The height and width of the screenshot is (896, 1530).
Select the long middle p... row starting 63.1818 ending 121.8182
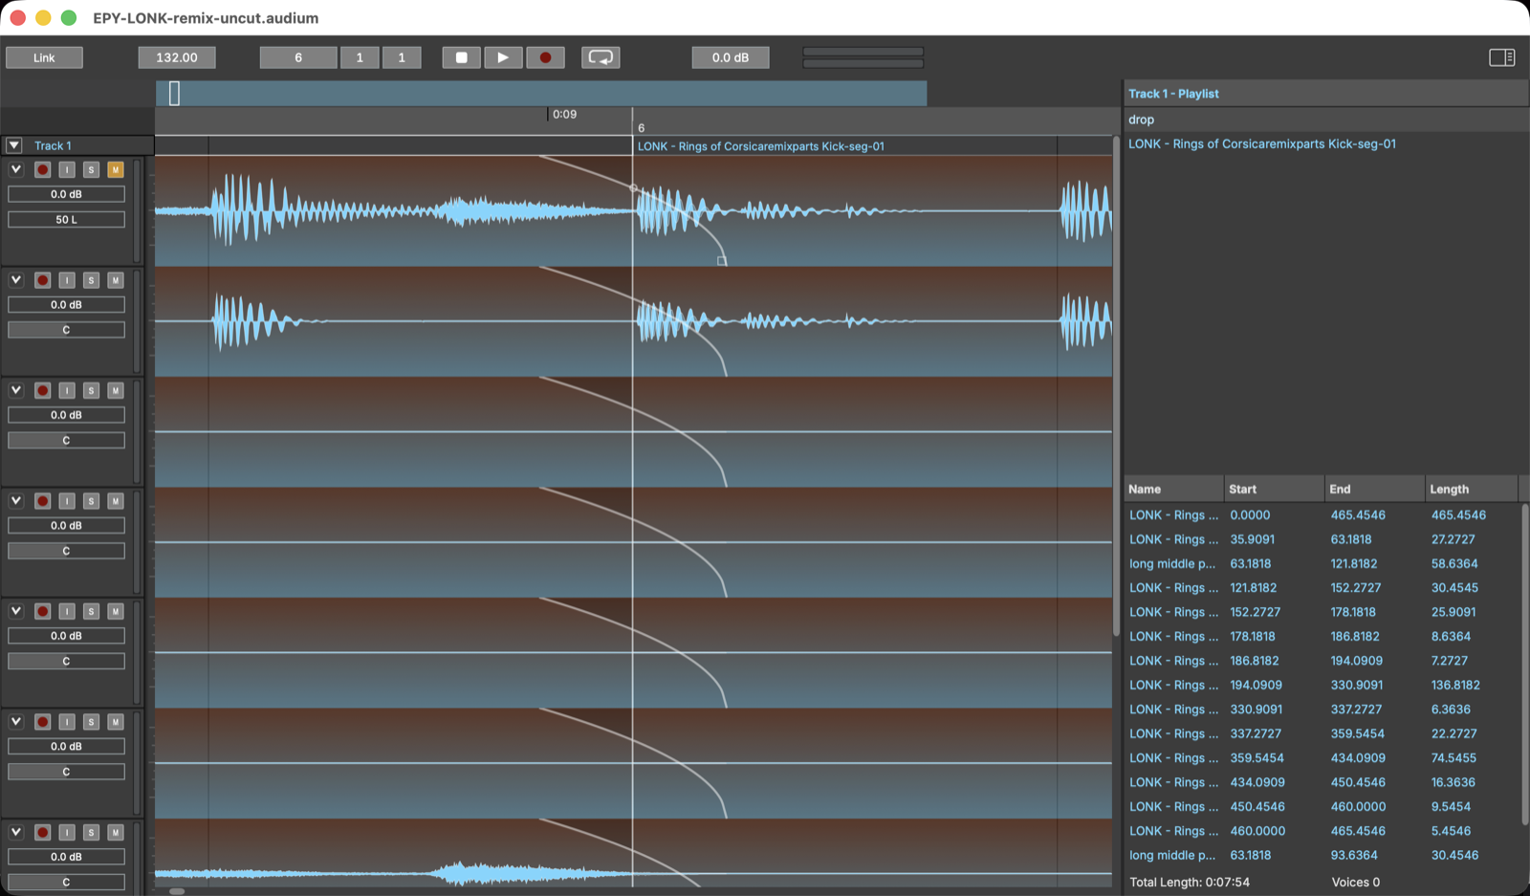point(1321,563)
